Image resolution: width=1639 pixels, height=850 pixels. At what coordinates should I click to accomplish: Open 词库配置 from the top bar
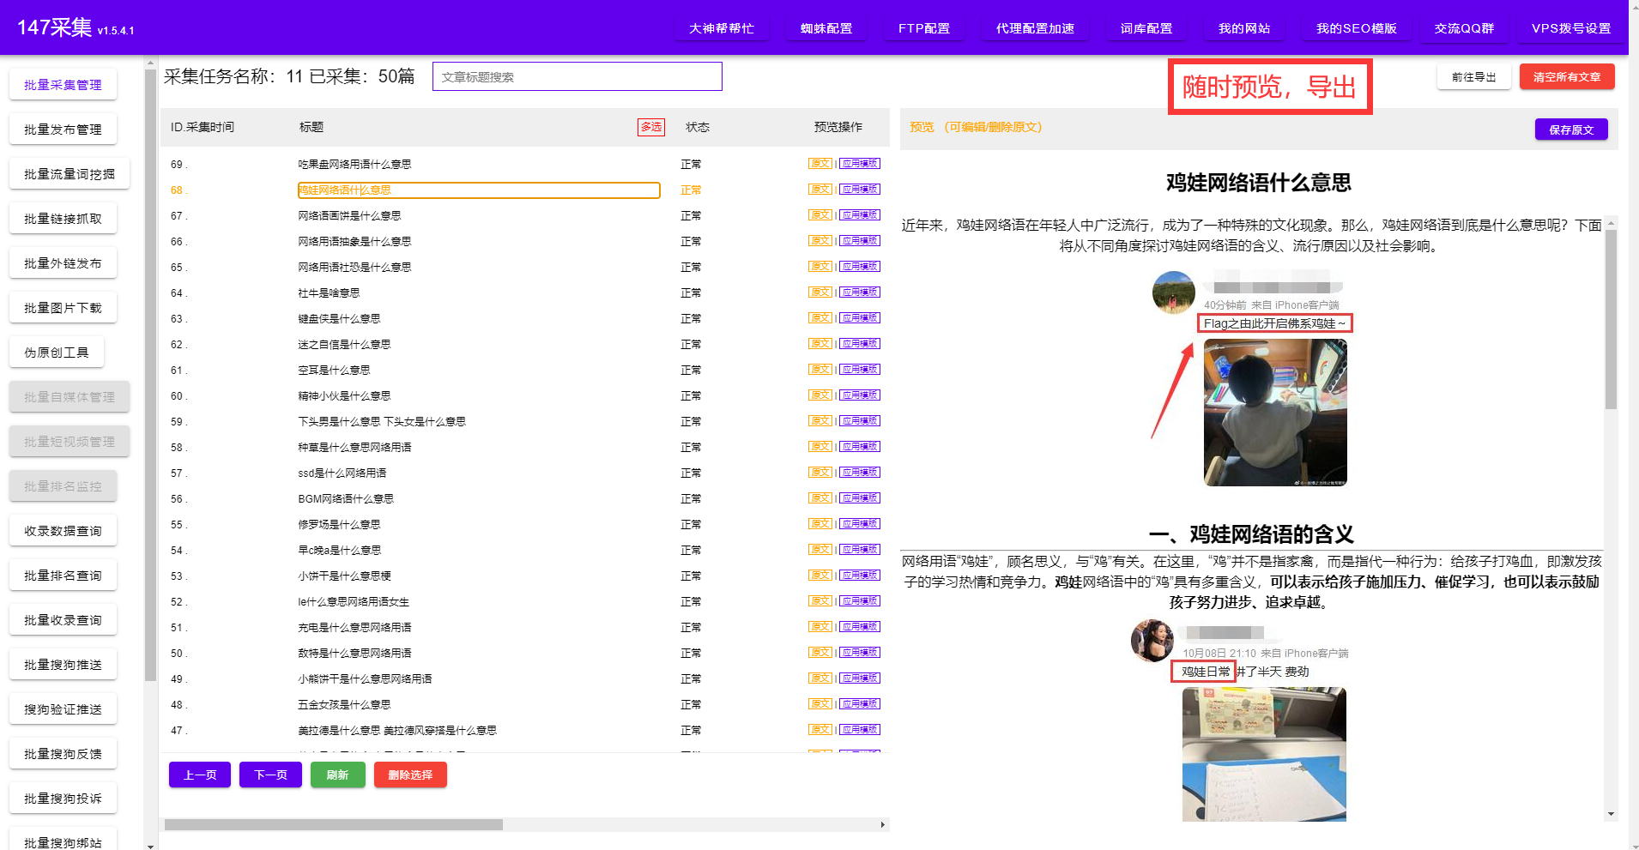pyautogui.click(x=1146, y=28)
